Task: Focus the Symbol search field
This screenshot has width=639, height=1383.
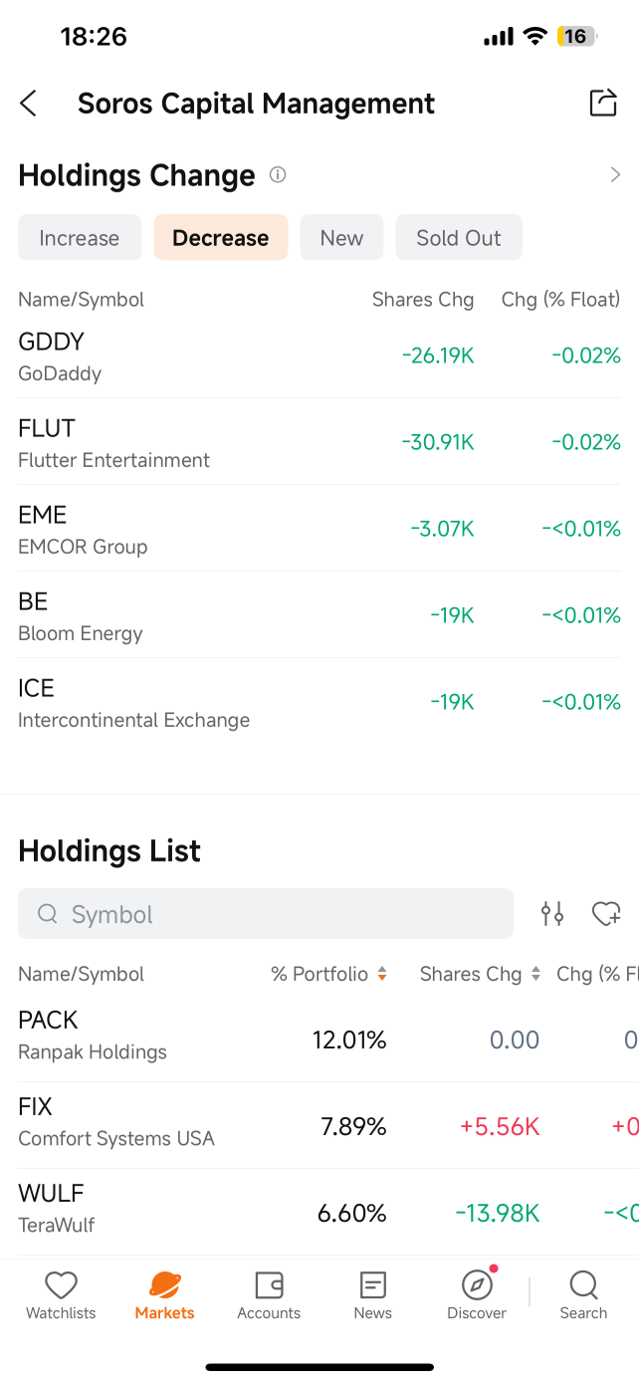Action: [266, 913]
